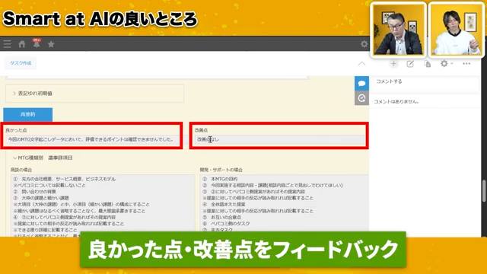Collapse the MTG種類別 議事録項目 section
This screenshot has height=274, width=487.
[43, 158]
